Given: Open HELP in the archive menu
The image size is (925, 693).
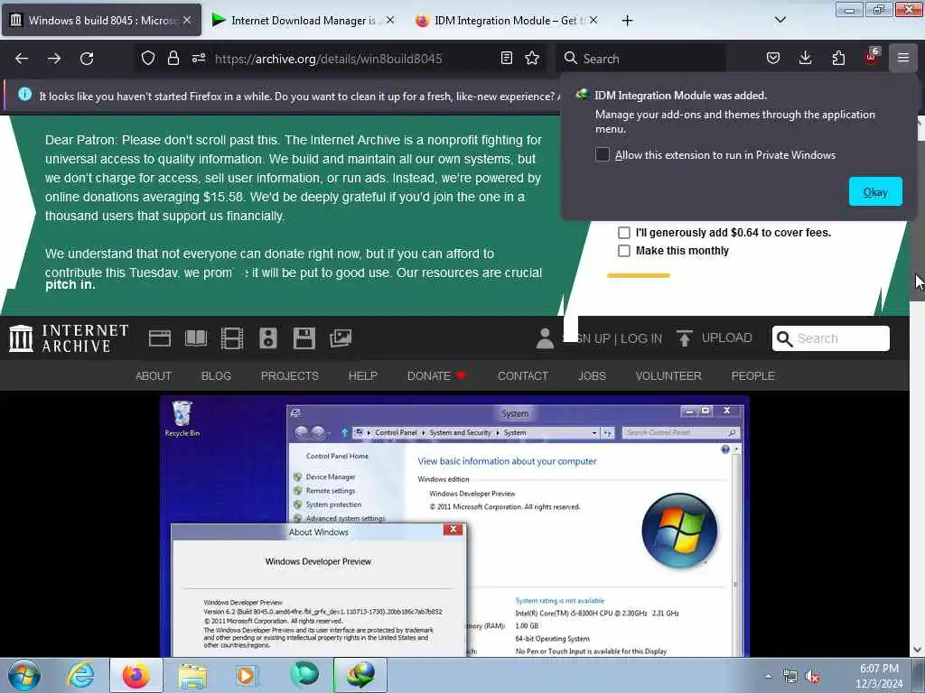Looking at the screenshot, I should (x=363, y=376).
